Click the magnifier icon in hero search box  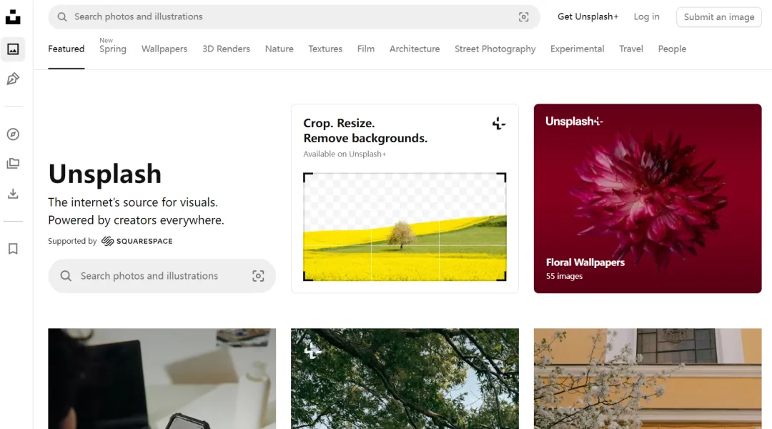click(66, 276)
